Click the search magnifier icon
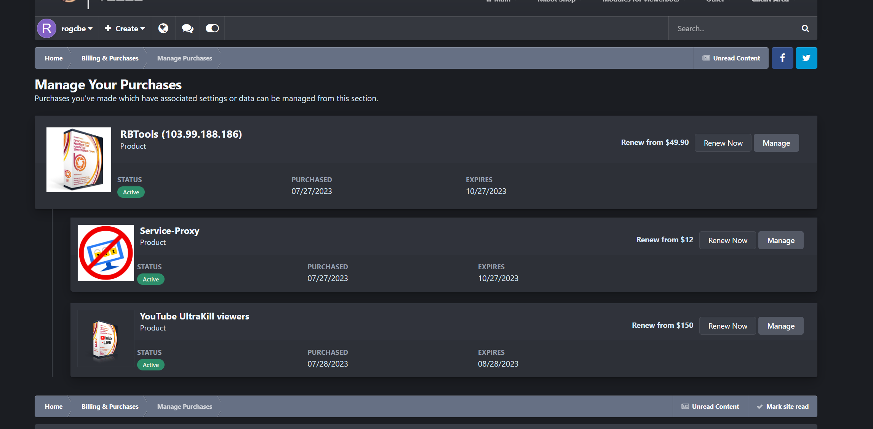The width and height of the screenshot is (873, 429). (x=805, y=29)
